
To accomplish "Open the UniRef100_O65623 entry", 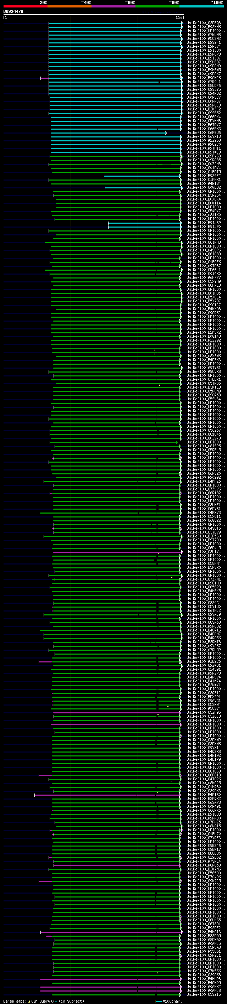I will coord(203,587).
